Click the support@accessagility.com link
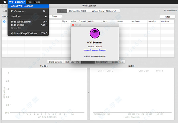This screenshot has width=178, height=123. tap(95, 50)
